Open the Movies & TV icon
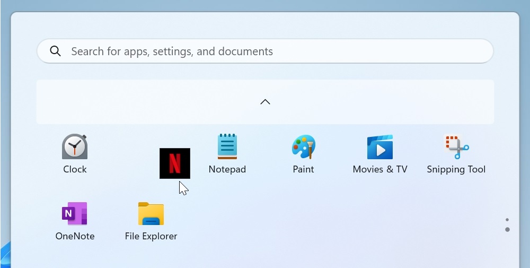This screenshot has height=268, width=530. tap(380, 147)
